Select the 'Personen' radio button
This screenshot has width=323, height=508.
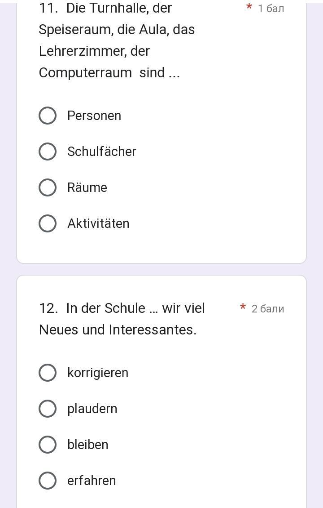[48, 116]
